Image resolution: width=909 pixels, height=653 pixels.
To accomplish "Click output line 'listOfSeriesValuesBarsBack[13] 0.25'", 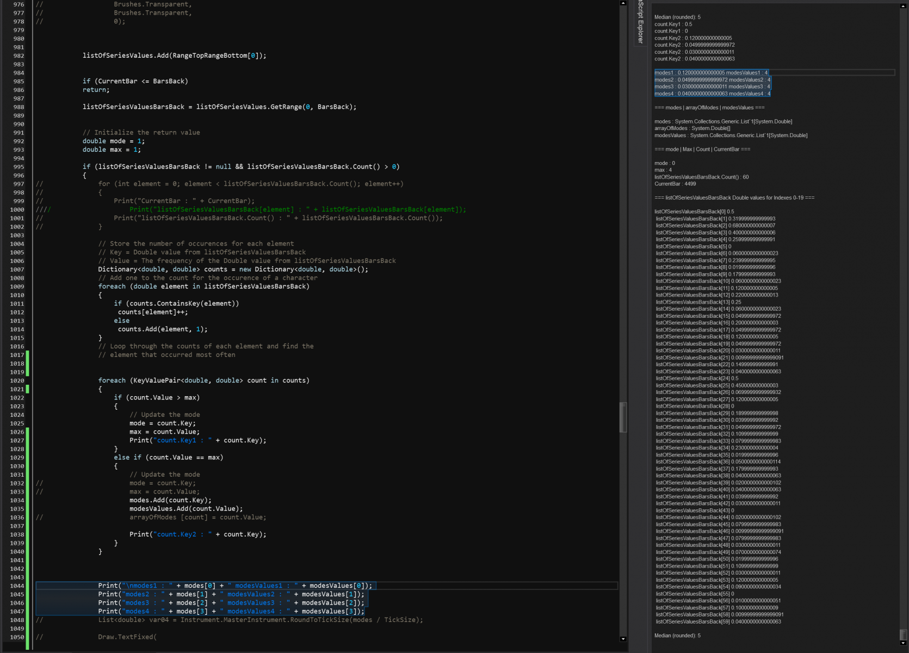I will (x=698, y=302).
